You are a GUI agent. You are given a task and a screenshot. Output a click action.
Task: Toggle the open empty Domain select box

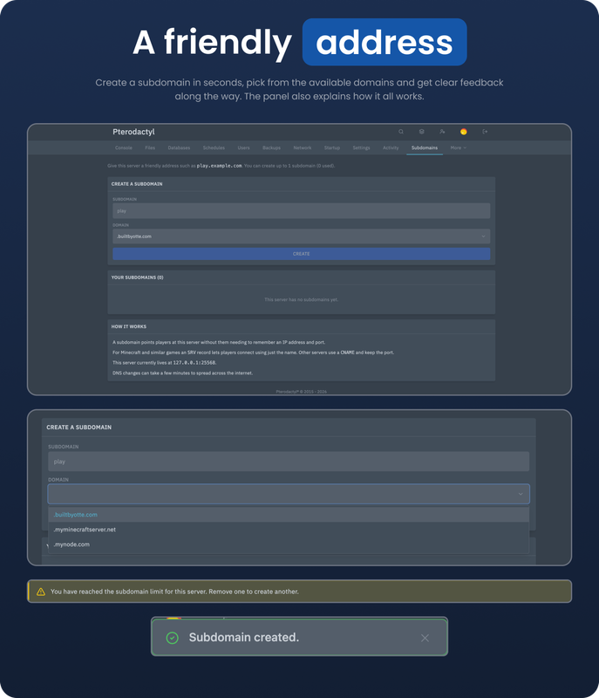[289, 494]
